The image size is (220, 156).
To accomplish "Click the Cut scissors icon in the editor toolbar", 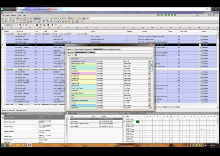I will (x=17, y=25).
